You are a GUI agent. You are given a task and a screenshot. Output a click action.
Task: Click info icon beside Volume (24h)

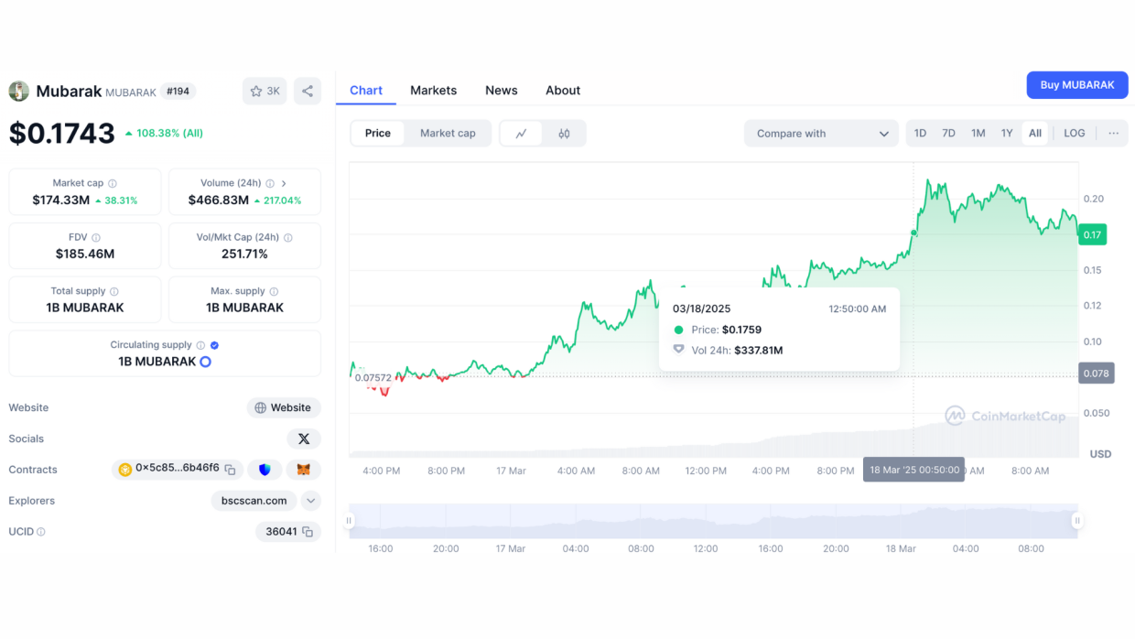click(x=270, y=183)
